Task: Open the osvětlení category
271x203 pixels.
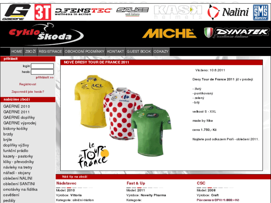Action: click(x=11, y=195)
